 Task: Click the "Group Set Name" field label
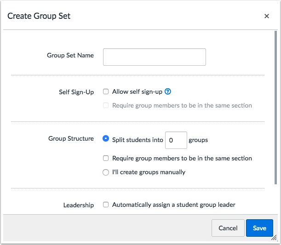[70, 56]
